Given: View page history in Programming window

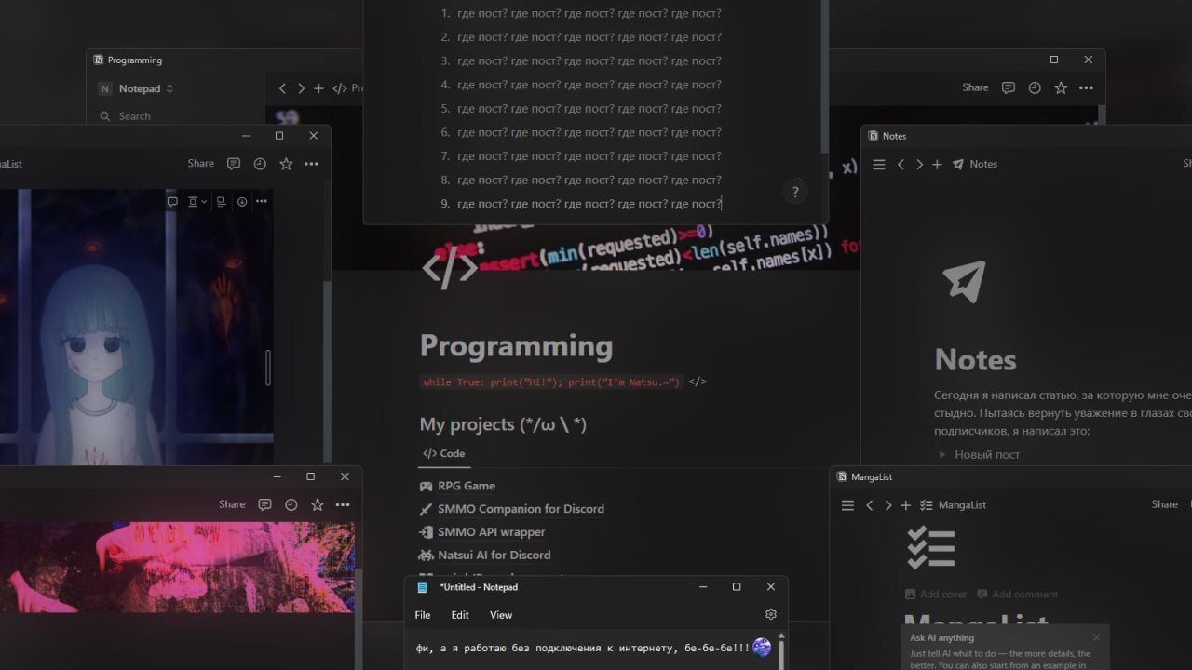Looking at the screenshot, I should [1035, 87].
